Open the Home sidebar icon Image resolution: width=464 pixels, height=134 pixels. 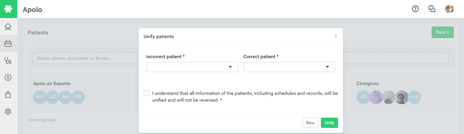point(8,27)
